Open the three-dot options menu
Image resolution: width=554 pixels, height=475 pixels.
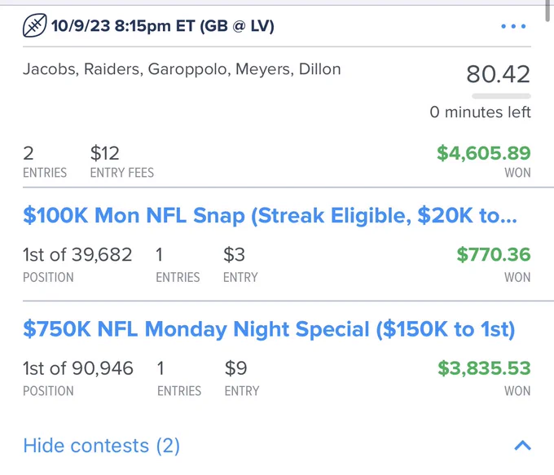(513, 26)
